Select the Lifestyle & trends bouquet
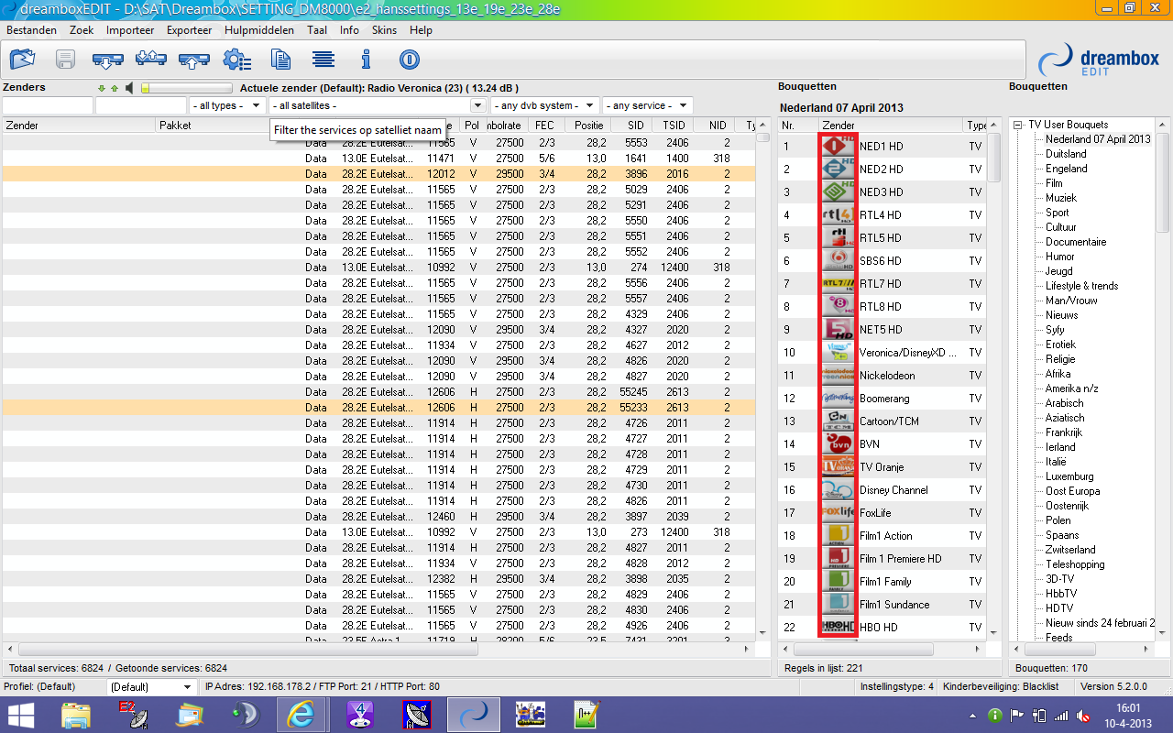 (x=1082, y=286)
